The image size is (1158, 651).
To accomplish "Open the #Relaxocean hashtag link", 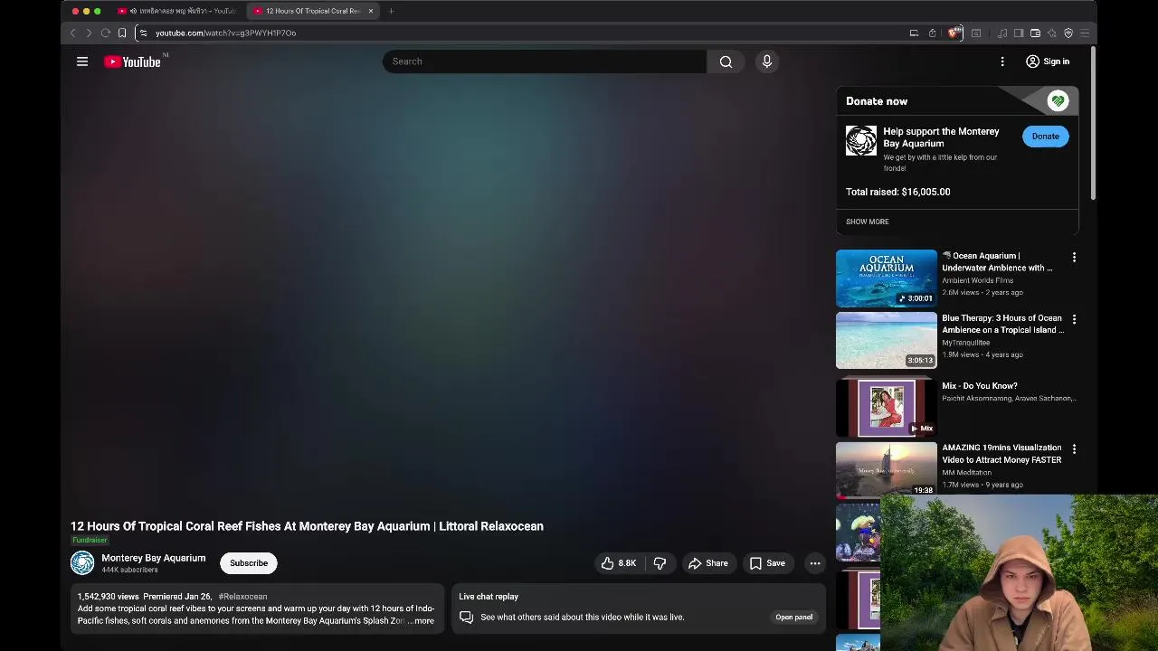I will pos(242,597).
